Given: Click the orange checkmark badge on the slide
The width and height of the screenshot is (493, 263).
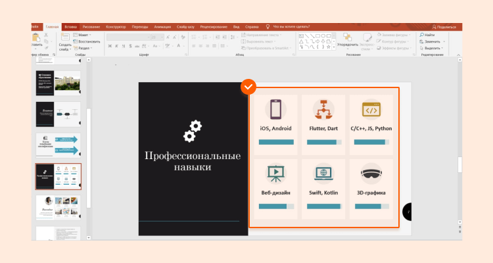Looking at the screenshot, I should click(248, 86).
